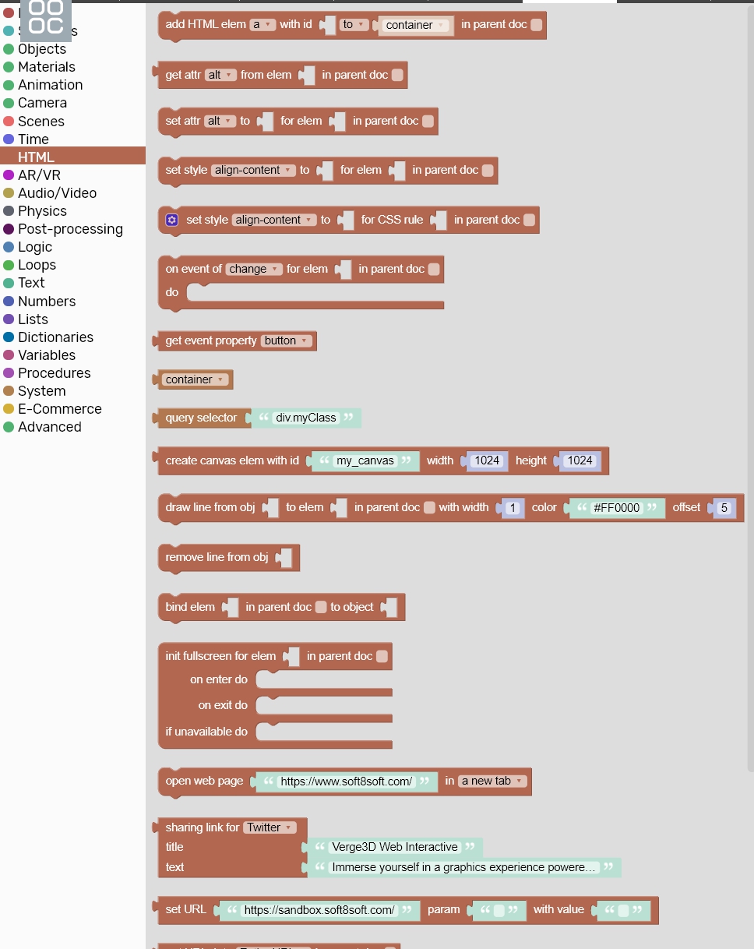The image size is (754, 949).
Task: Toggle parent doc checkbox on draw line block
Action: tap(429, 508)
